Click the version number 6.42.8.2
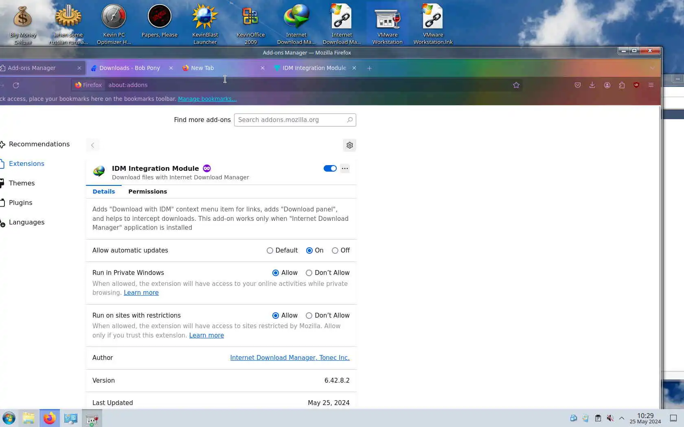 (337, 381)
